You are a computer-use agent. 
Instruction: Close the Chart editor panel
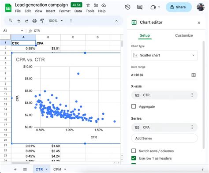pyautogui.click(x=199, y=23)
